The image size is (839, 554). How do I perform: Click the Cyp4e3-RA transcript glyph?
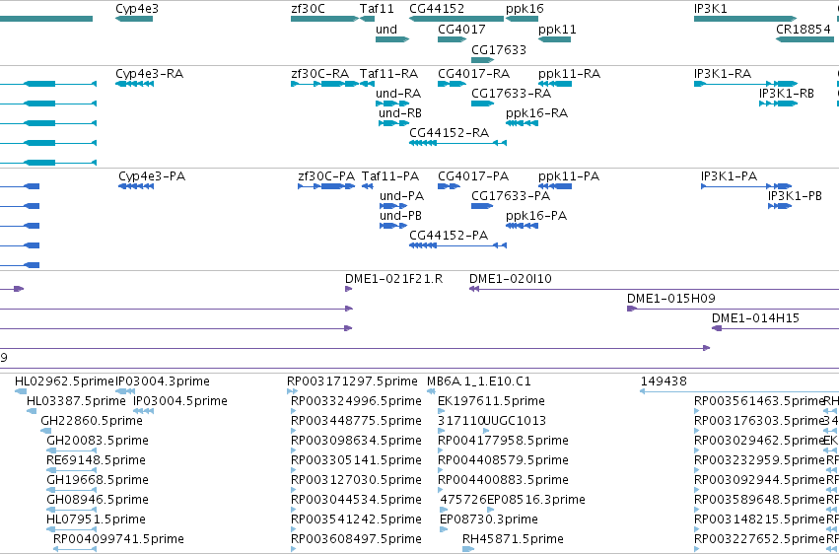(x=134, y=84)
